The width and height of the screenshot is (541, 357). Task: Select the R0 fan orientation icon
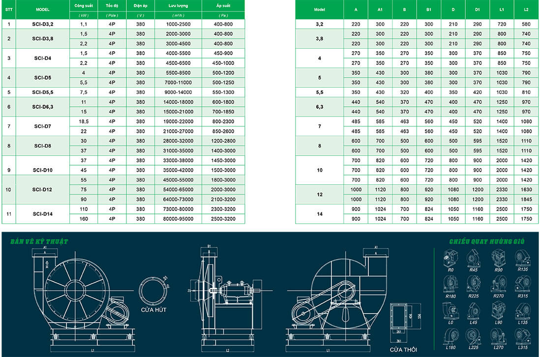451,258
